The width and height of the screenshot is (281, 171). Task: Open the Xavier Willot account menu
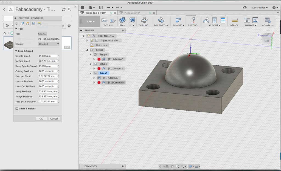260,7
